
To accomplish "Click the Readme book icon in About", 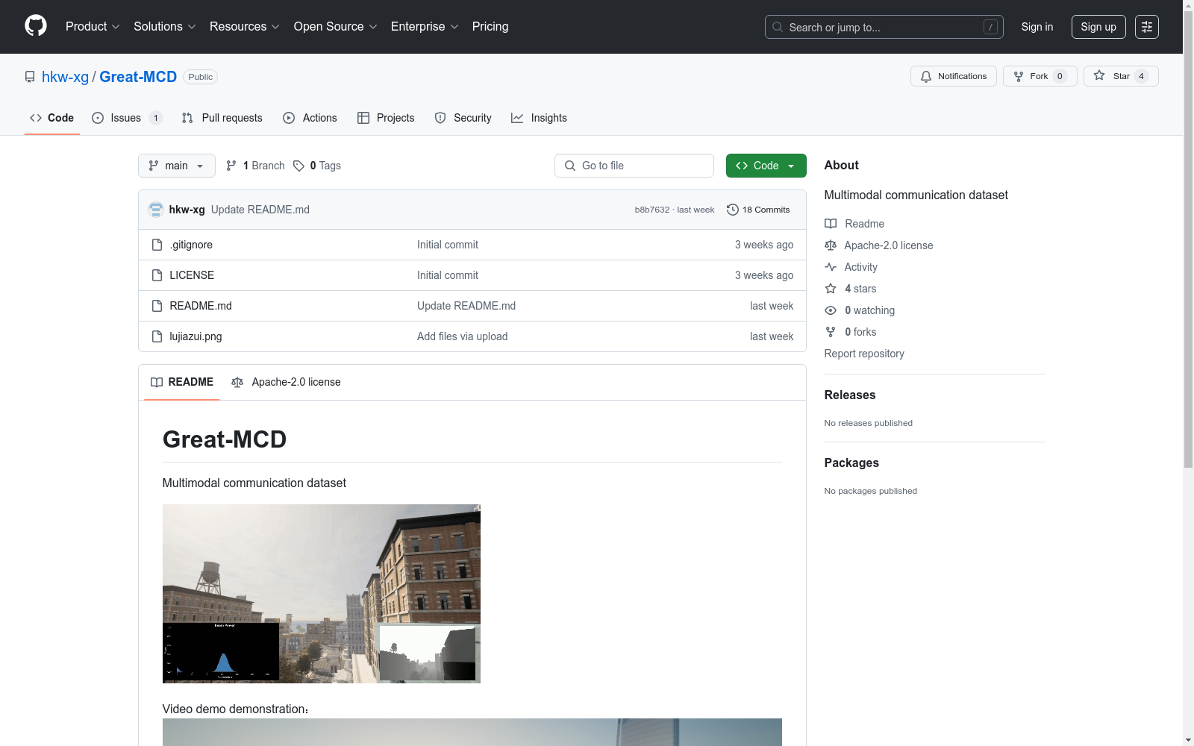I will [831, 224].
